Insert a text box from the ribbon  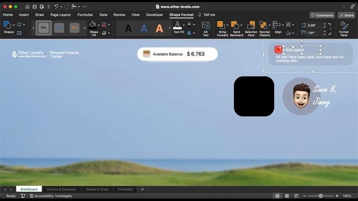(19, 33)
